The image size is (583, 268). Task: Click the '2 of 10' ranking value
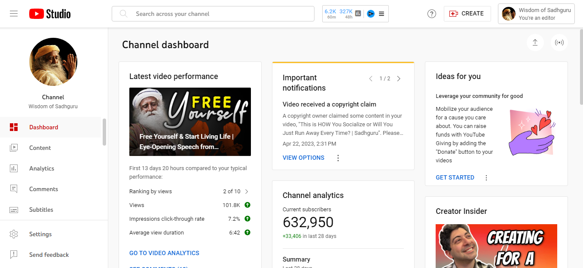click(x=232, y=191)
